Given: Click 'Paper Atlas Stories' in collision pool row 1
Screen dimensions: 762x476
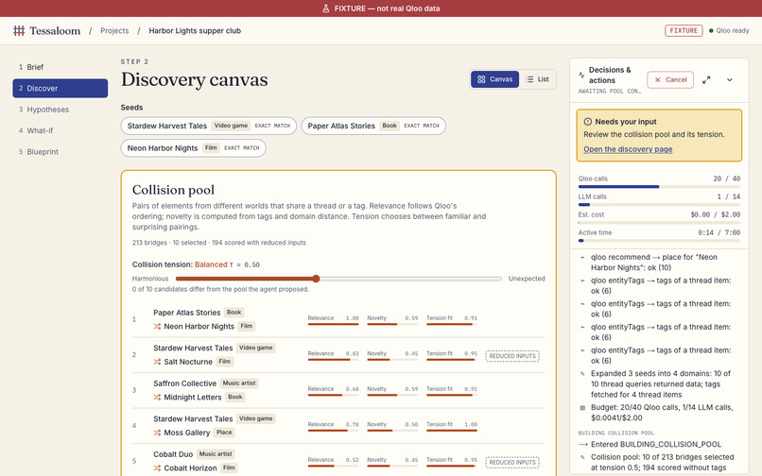Looking at the screenshot, I should (186, 313).
